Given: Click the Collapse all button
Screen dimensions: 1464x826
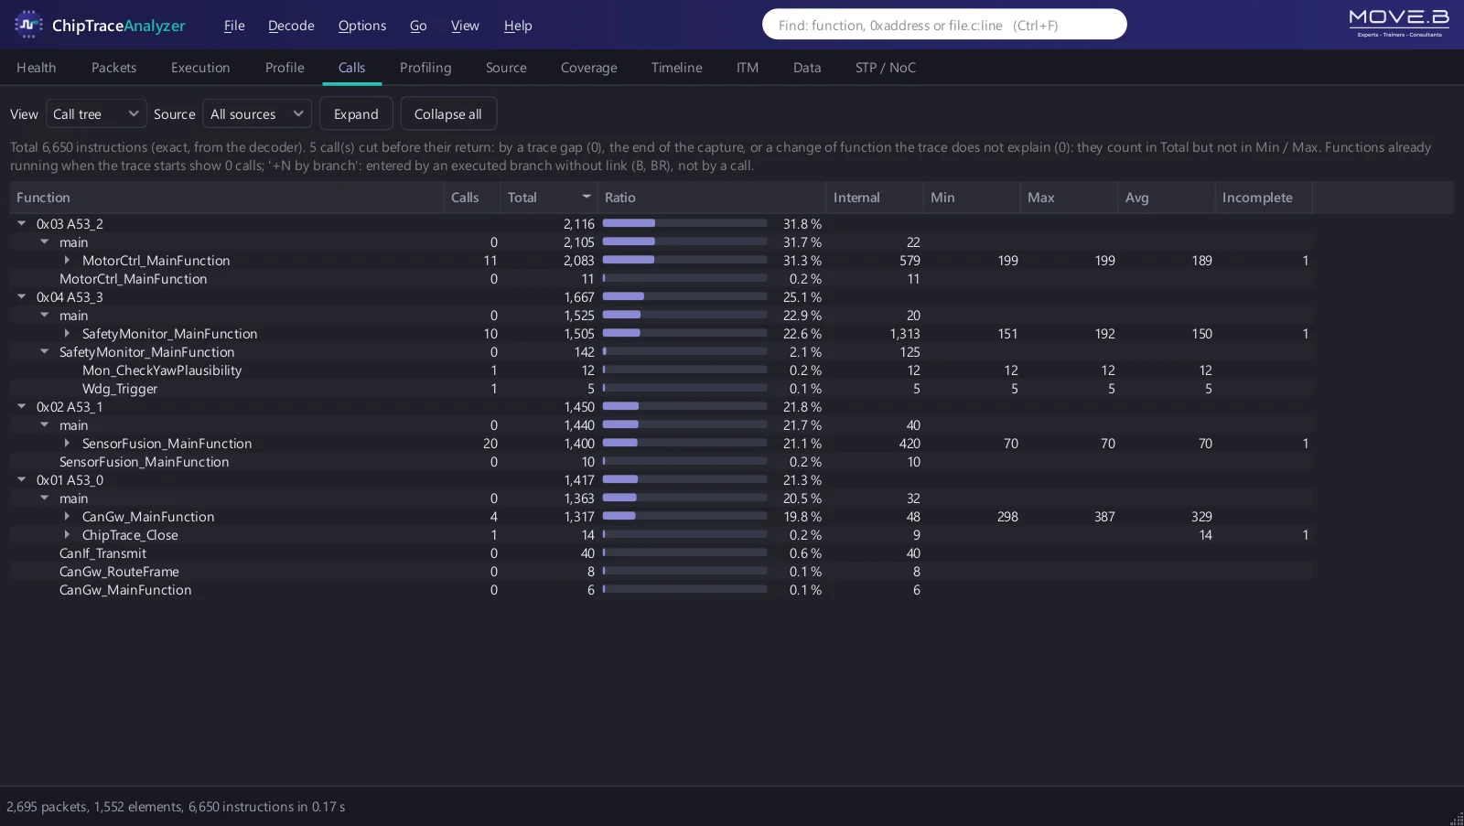Looking at the screenshot, I should pyautogui.click(x=447, y=113).
